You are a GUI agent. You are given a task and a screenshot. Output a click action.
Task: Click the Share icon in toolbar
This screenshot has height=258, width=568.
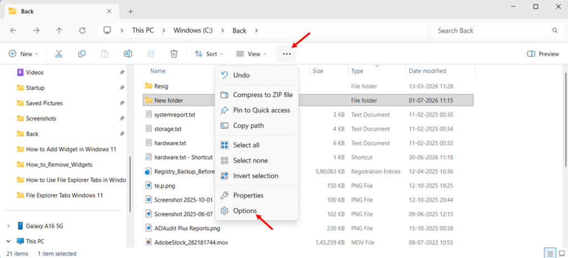(x=151, y=54)
